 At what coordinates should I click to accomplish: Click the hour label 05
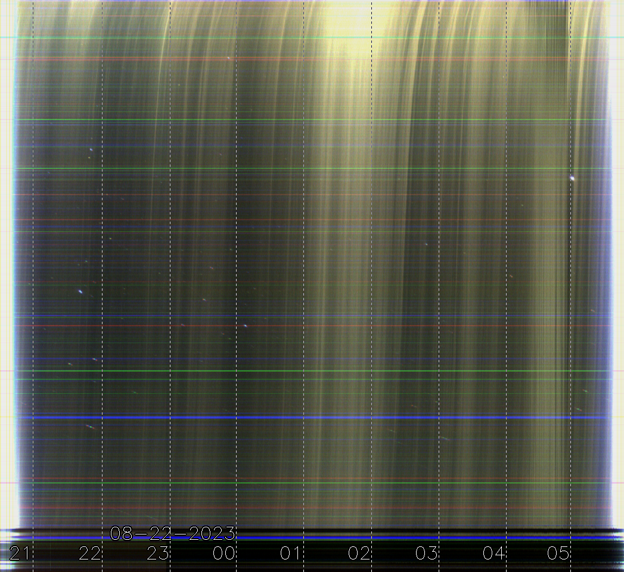point(557,554)
